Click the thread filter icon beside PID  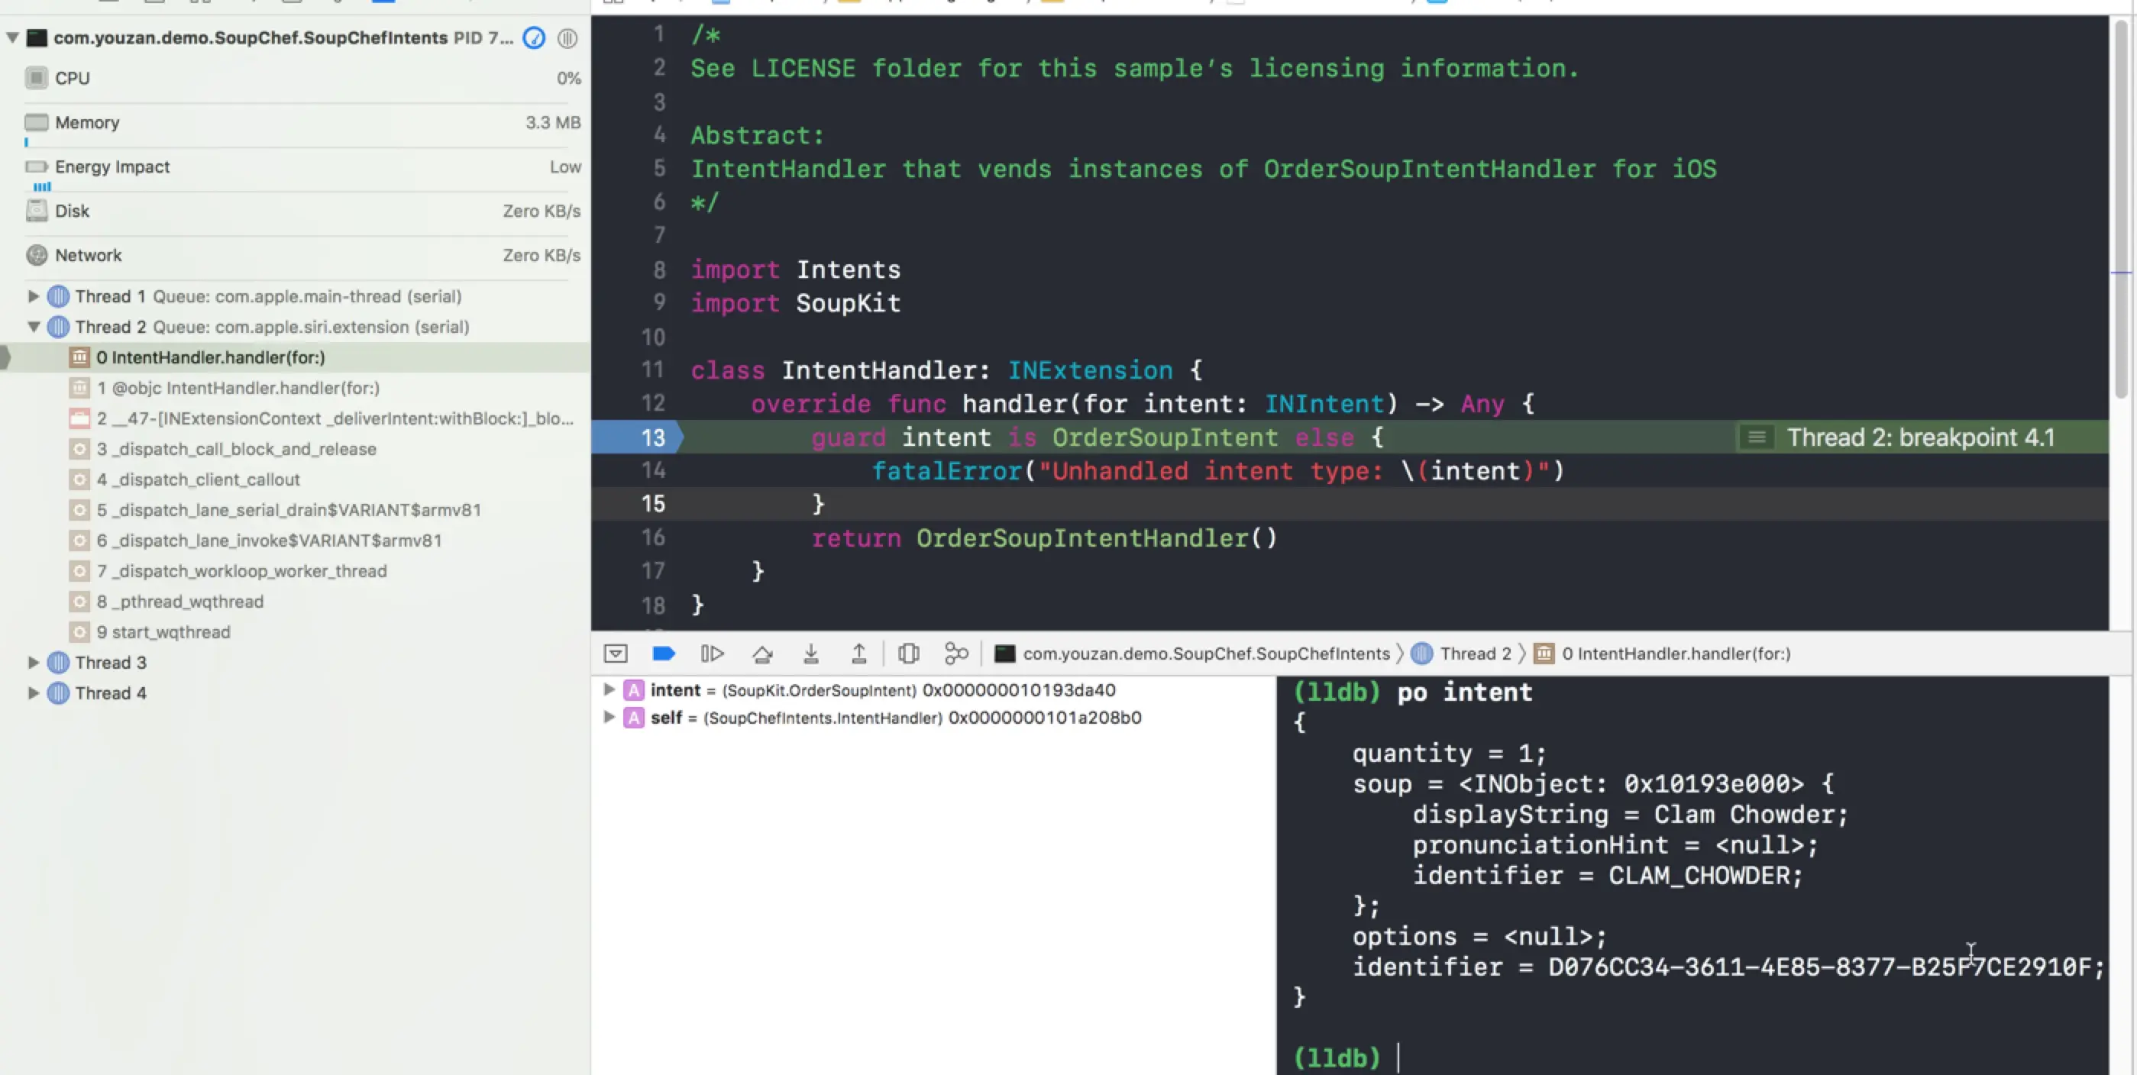(567, 38)
